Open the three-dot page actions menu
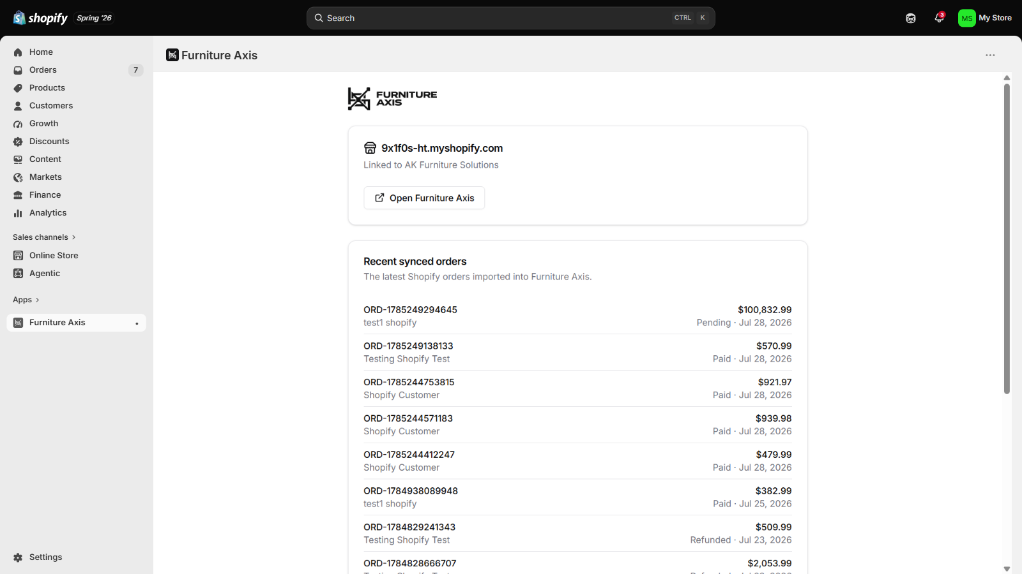 tap(990, 55)
